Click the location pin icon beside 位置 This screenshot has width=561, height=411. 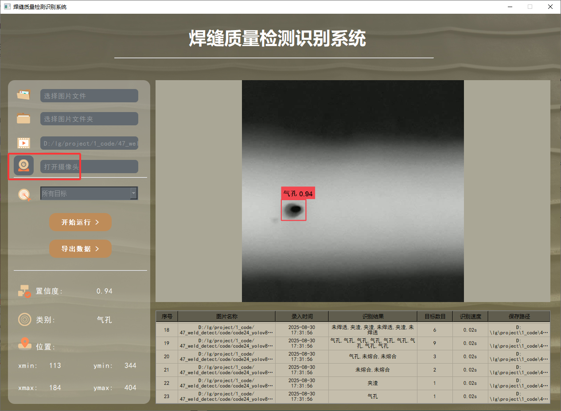coord(24,344)
